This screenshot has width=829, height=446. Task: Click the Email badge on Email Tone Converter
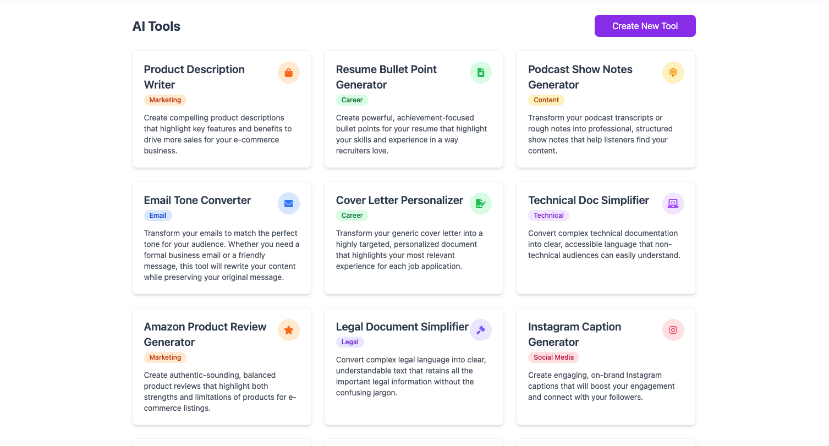tap(158, 215)
